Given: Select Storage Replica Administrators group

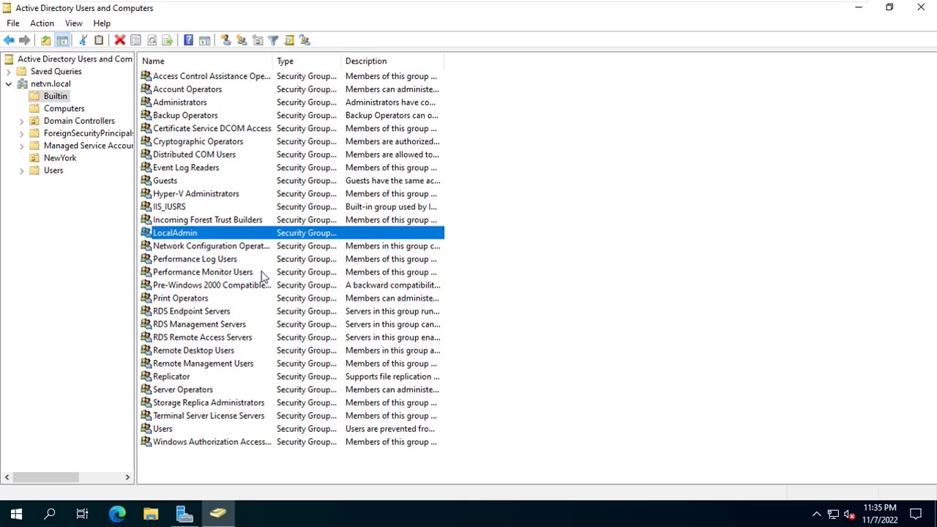Looking at the screenshot, I should tap(291, 403).
